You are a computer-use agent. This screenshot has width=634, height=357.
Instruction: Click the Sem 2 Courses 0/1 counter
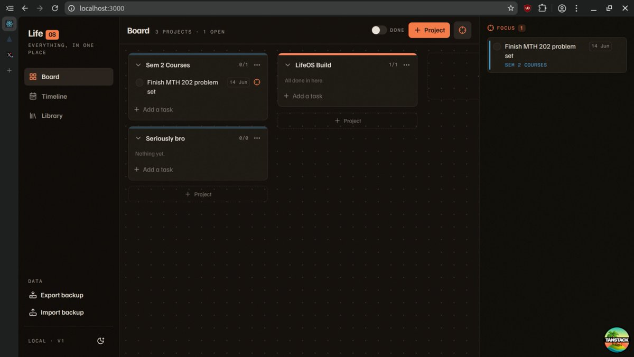coord(244,65)
